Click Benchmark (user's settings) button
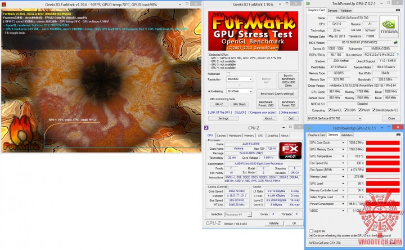This screenshot has width=405, height=250. tap(277, 94)
